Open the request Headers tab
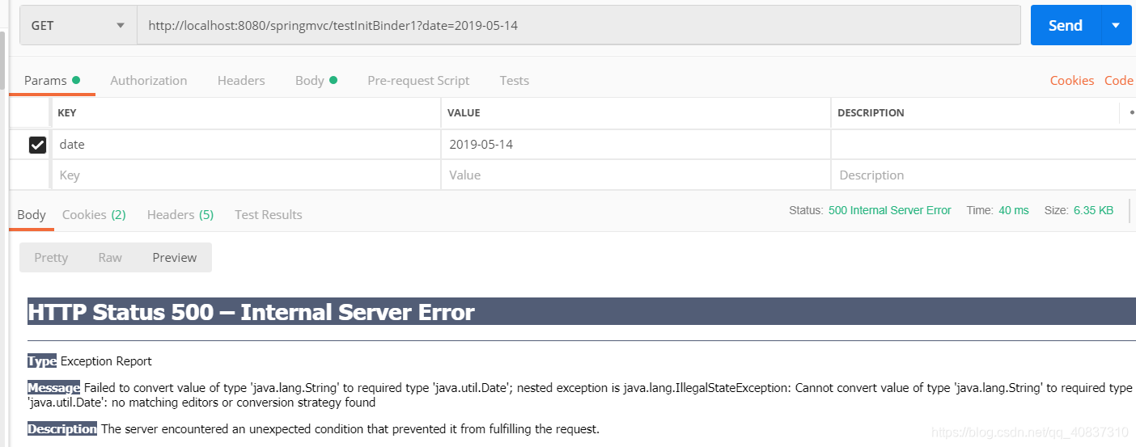Viewport: 1136px width, 447px height. [x=241, y=80]
